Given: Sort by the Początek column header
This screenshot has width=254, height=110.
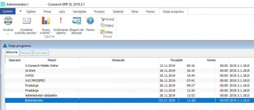Looking at the screenshot, I should tap(177, 60).
